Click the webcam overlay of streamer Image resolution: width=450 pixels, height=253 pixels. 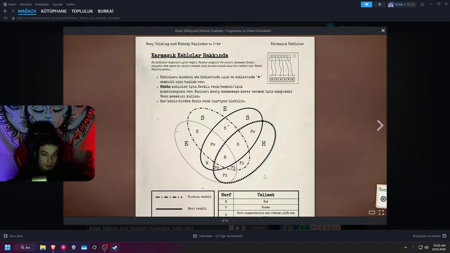tap(47, 143)
